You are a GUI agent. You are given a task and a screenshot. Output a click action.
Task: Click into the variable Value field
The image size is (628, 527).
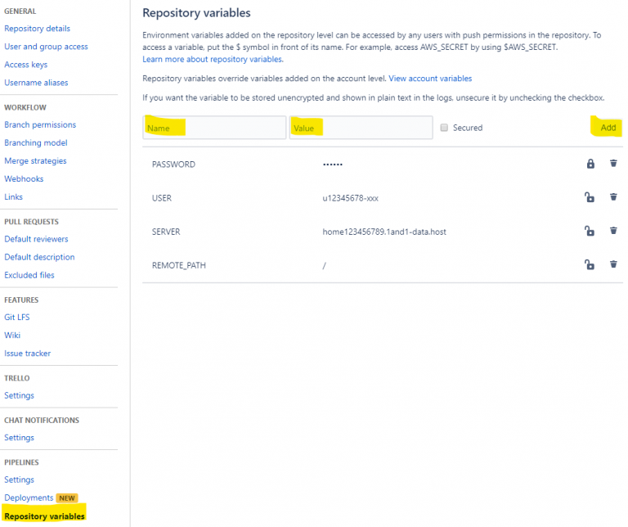pyautogui.click(x=361, y=128)
